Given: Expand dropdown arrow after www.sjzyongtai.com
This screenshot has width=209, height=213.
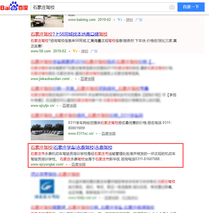Looking at the screenshot, I should point(66,165).
